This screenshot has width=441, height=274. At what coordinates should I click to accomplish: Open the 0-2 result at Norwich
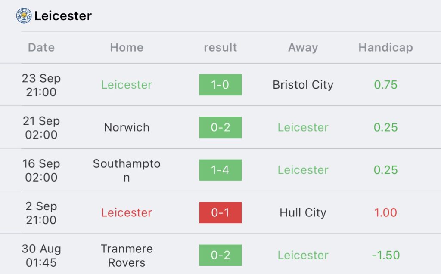tap(220, 127)
